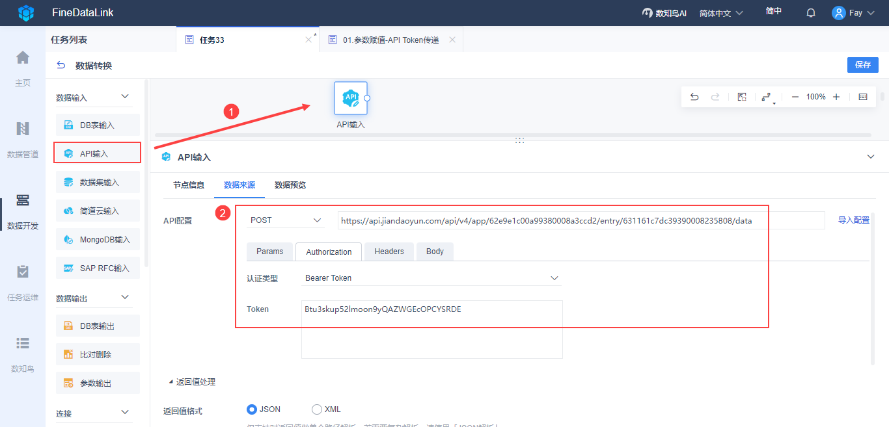Click the zoom out minus icon
889x427 pixels.
[795, 97]
